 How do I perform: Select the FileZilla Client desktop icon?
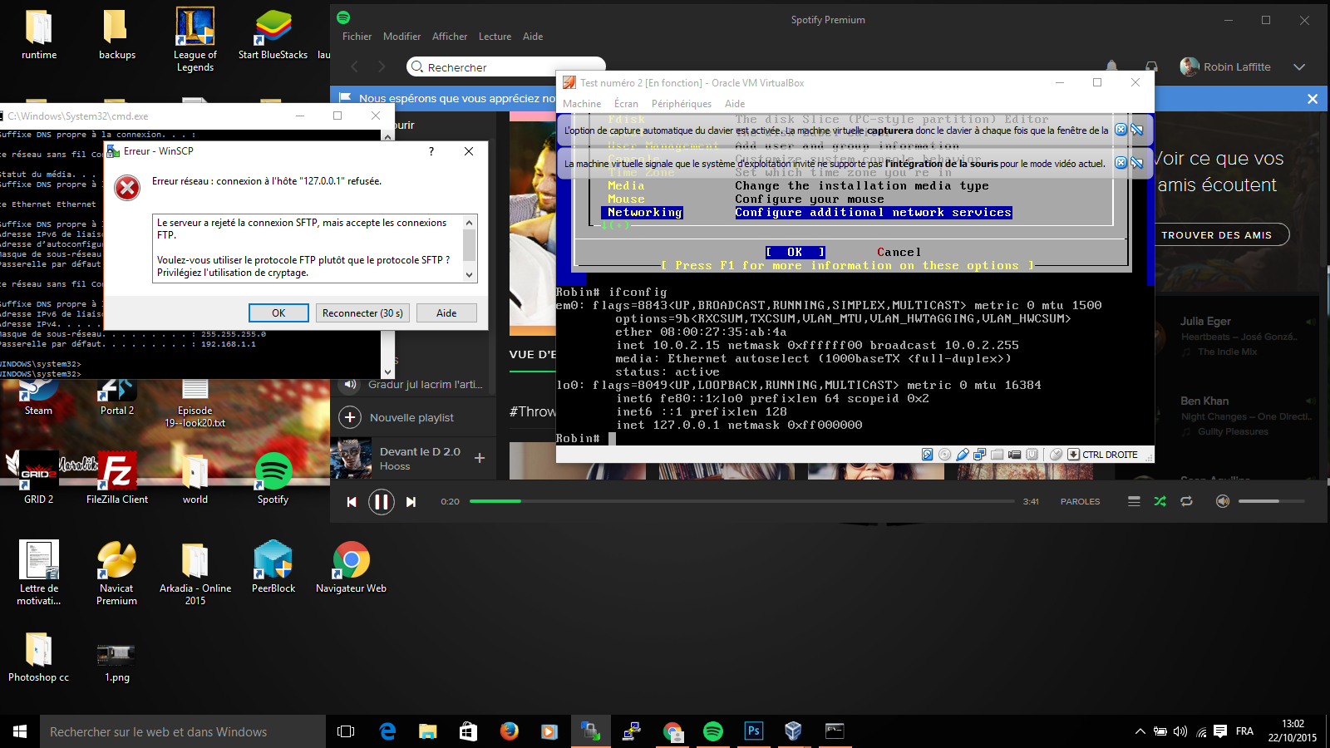[x=117, y=478]
